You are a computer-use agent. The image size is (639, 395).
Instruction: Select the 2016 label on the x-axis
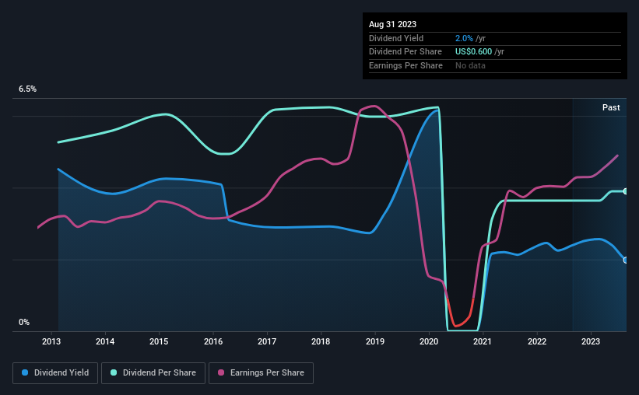pos(213,341)
